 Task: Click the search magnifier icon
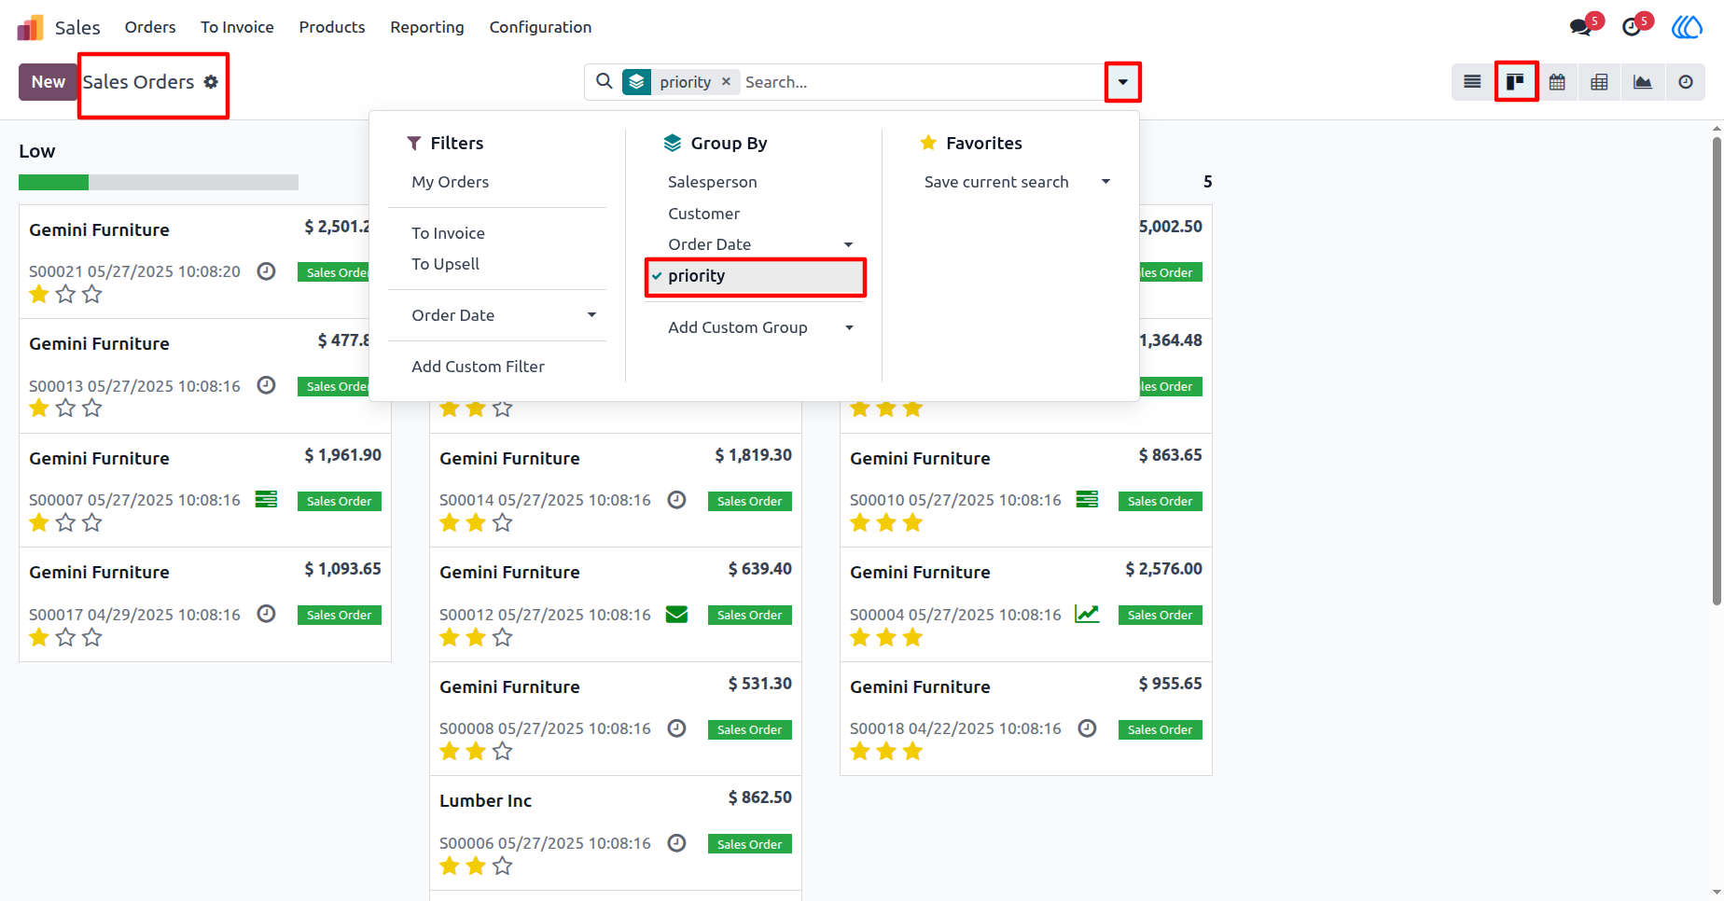(605, 81)
